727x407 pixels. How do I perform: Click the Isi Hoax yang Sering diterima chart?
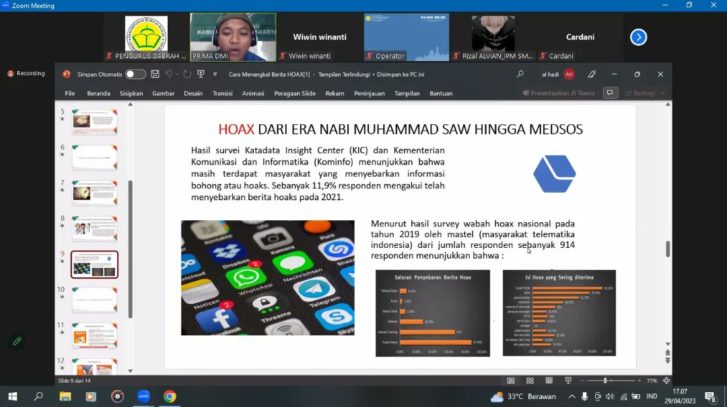[x=559, y=313]
